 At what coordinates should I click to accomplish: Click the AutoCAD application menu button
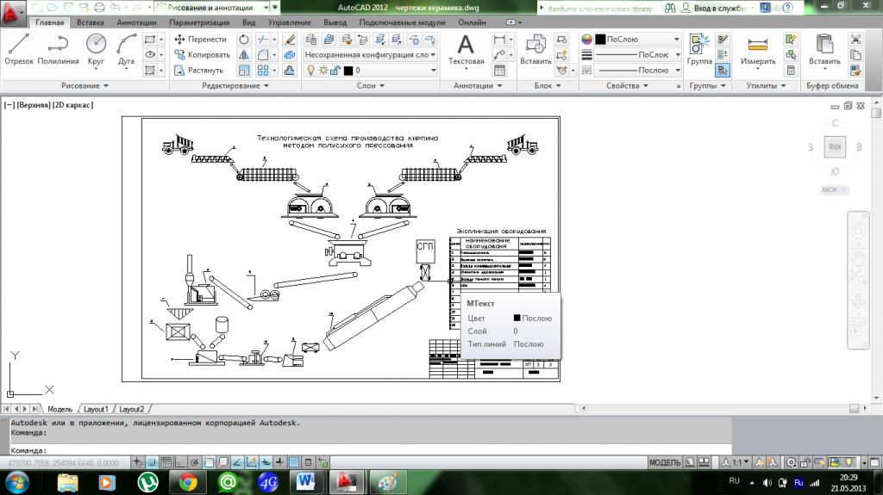pyautogui.click(x=12, y=12)
